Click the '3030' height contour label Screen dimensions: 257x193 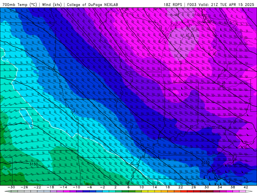205,162
